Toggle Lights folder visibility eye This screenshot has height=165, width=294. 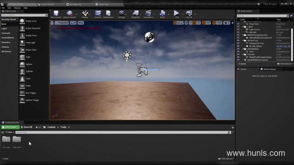[x=238, y=27]
